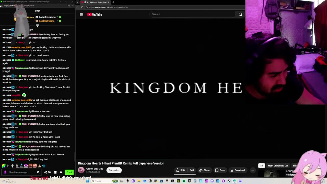Click the Send a message chat field
The height and width of the screenshot is (184, 327).
click(21, 172)
